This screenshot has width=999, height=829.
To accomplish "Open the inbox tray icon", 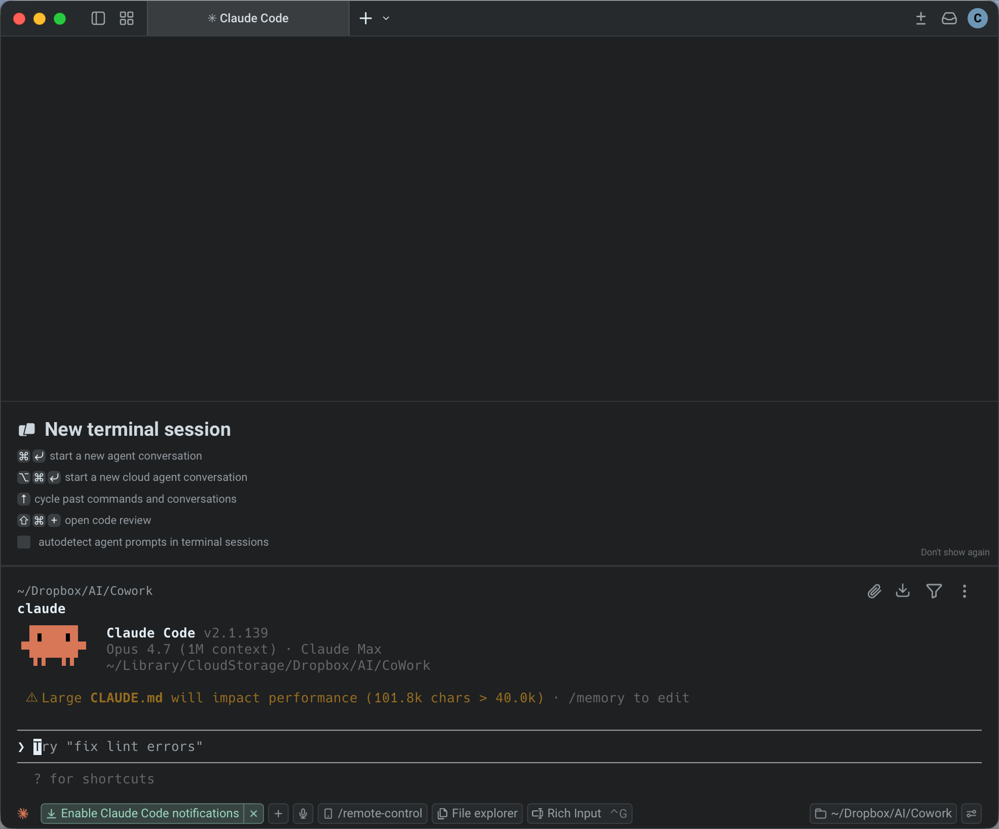I will point(949,18).
